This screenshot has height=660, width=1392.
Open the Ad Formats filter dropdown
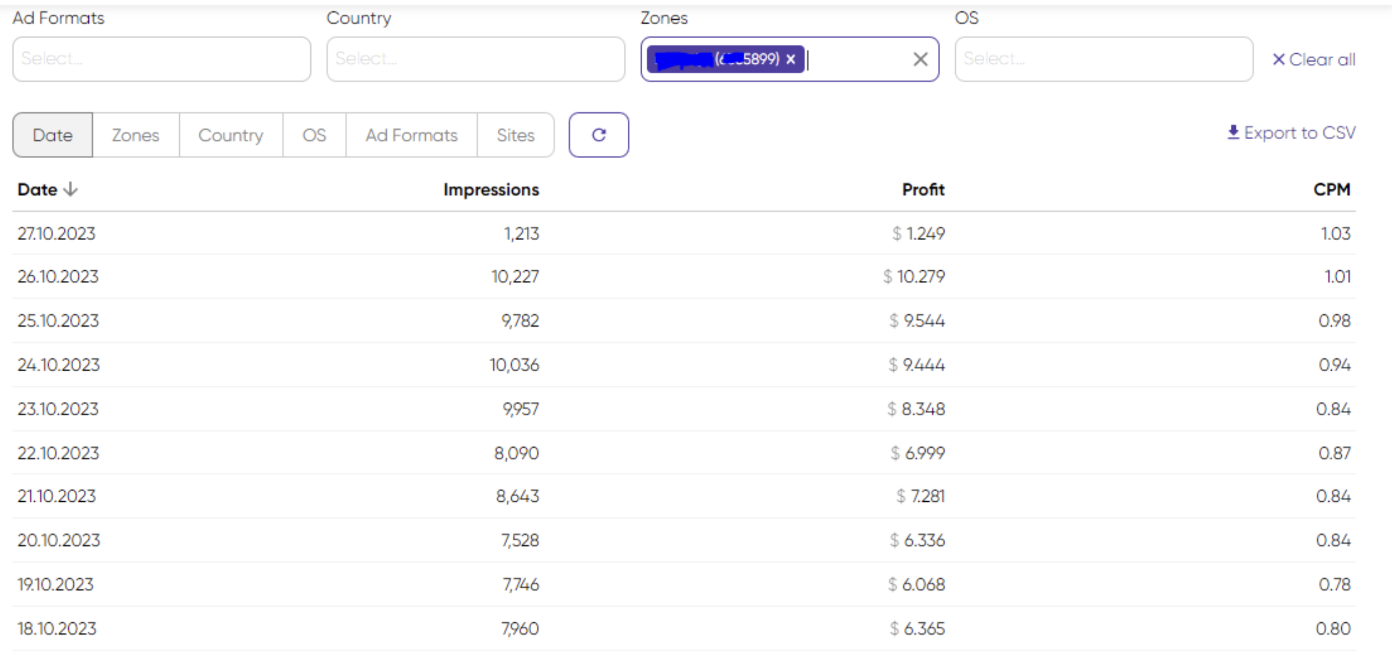[x=162, y=58]
